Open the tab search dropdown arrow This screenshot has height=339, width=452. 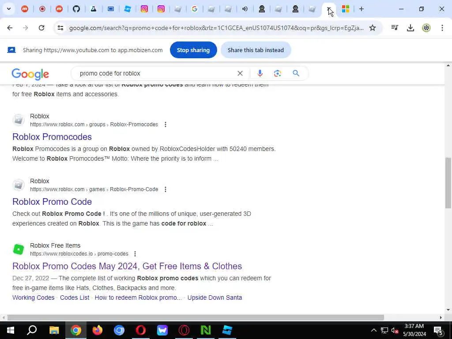9,9
